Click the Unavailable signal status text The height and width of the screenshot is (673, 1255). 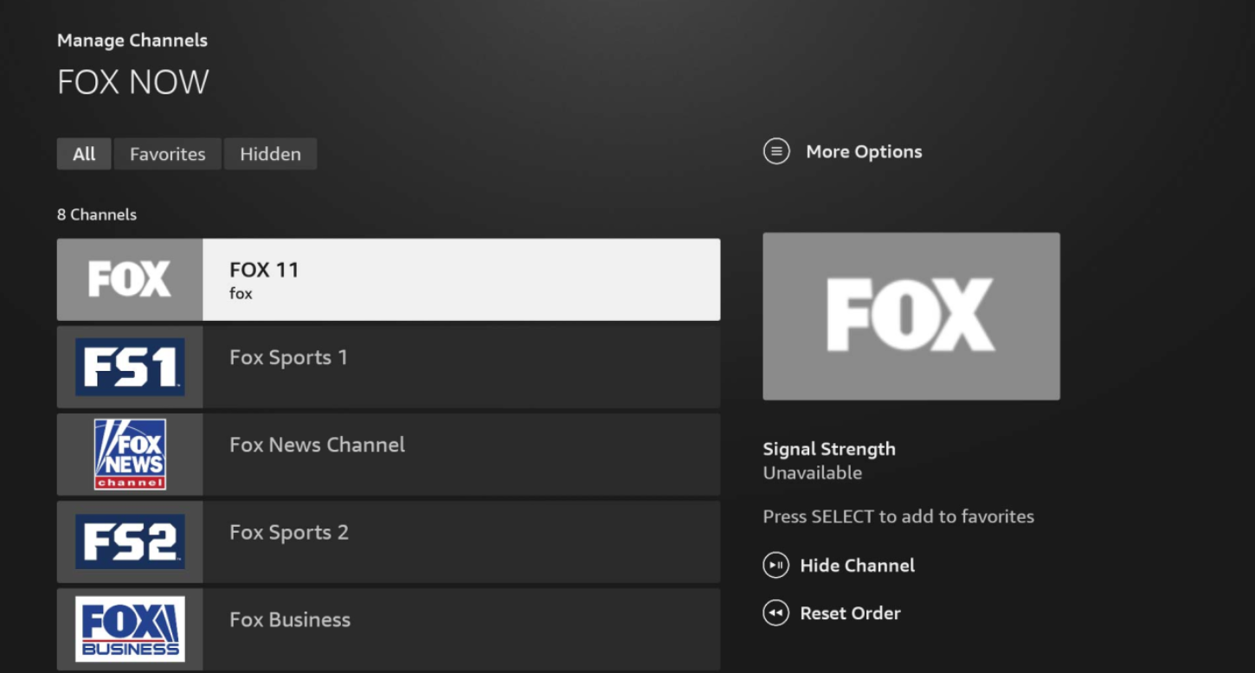click(812, 473)
